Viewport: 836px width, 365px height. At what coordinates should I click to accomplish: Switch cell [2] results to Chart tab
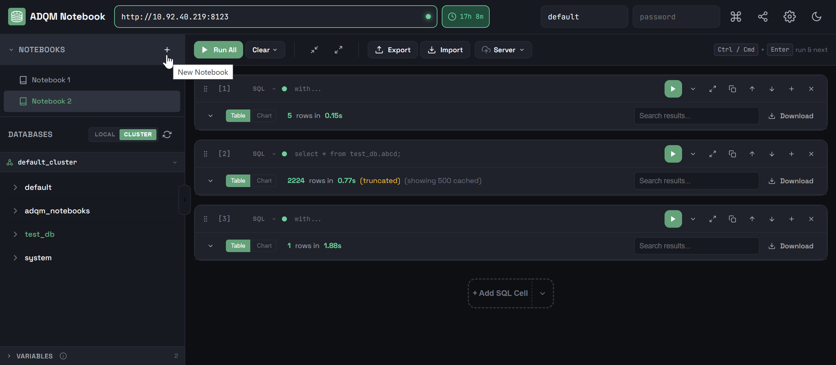264,181
